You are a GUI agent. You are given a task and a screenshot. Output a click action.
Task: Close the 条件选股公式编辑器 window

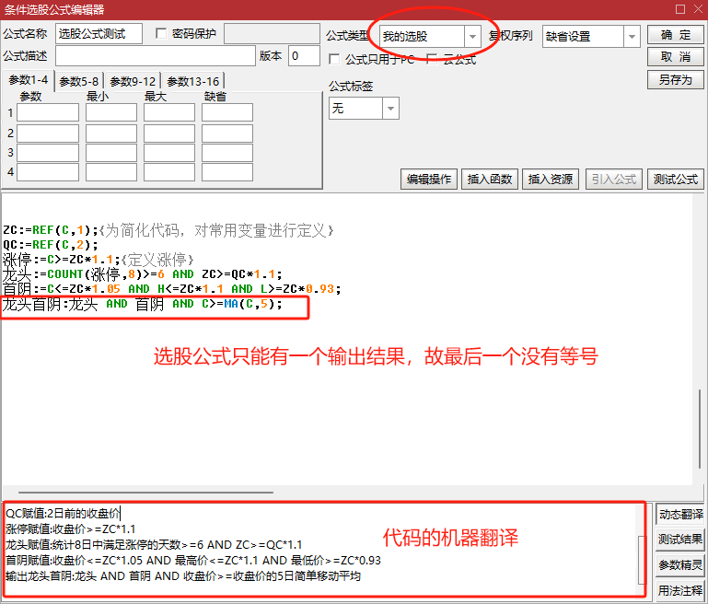coord(698,9)
